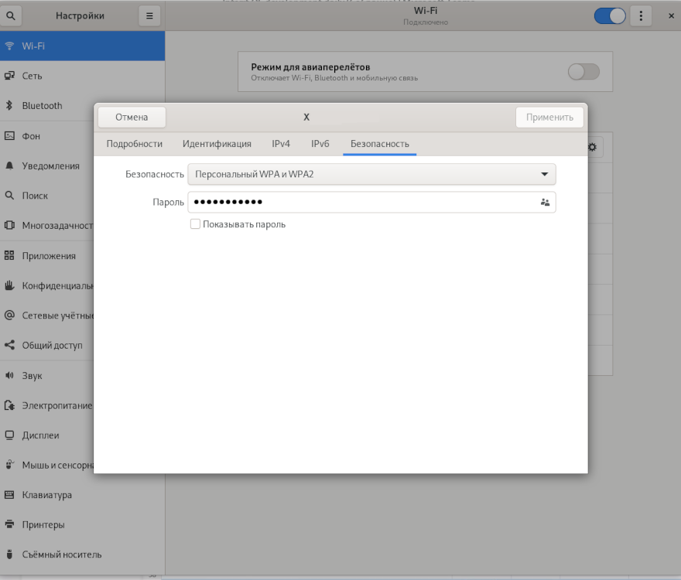The width and height of the screenshot is (681, 580).
Task: Toggle the Wi-Fi switch in header bar
Action: (x=609, y=15)
